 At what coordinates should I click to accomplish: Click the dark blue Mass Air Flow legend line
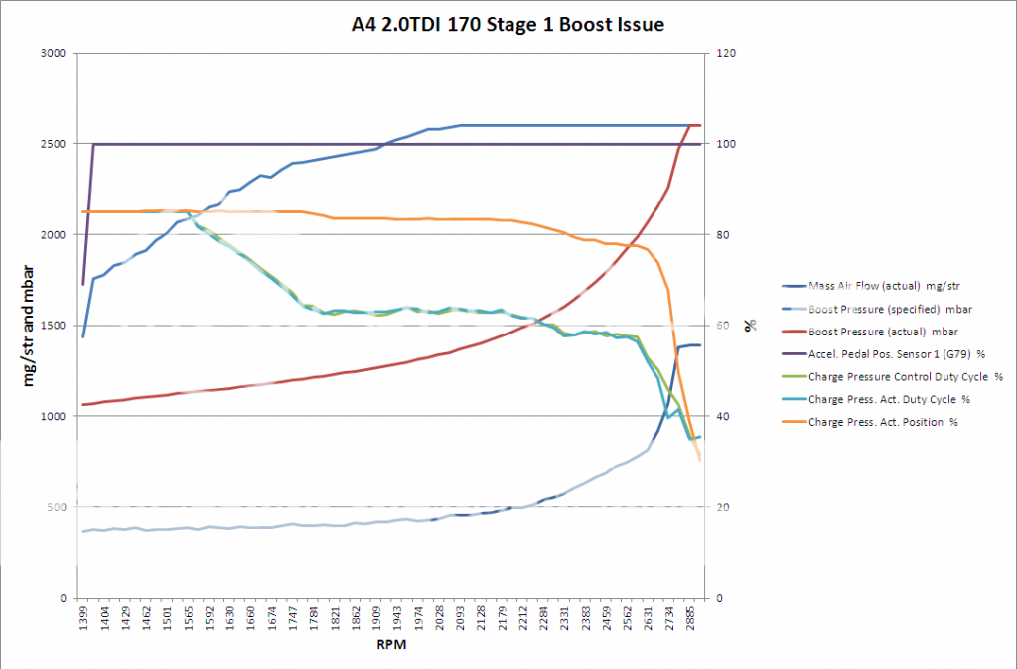click(795, 286)
